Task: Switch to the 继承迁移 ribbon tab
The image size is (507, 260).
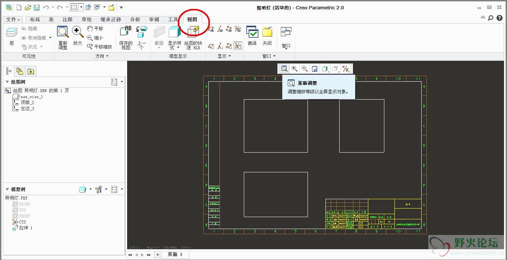Action: point(111,19)
